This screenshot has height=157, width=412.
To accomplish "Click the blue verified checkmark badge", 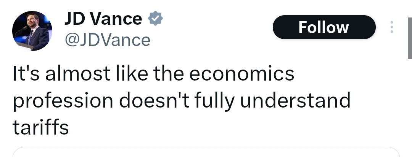I will click(156, 18).
